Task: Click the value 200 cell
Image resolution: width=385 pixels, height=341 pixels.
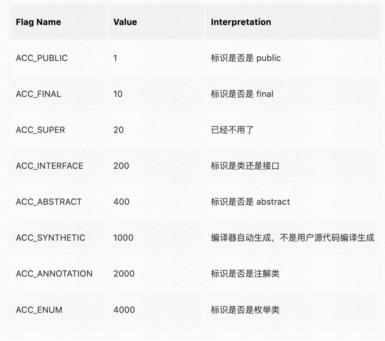Action: click(x=121, y=166)
